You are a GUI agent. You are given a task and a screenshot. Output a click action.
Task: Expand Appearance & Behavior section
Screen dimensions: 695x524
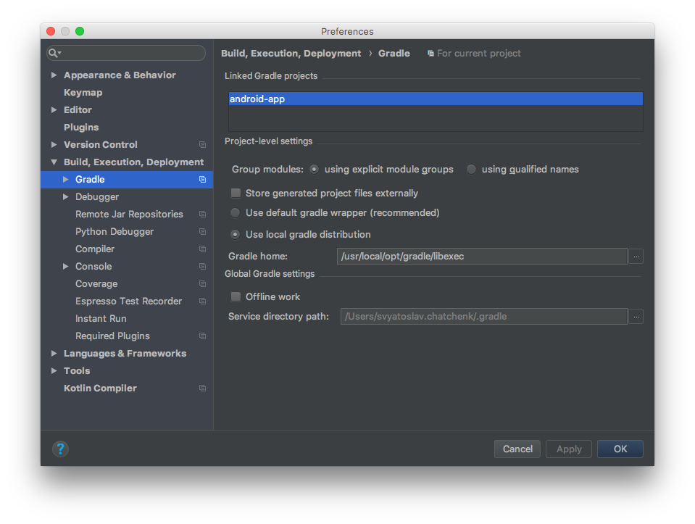tap(54, 75)
